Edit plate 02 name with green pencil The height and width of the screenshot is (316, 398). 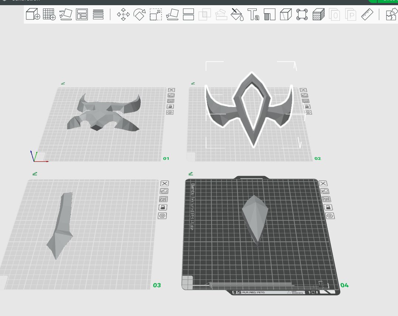pyautogui.click(x=193, y=83)
